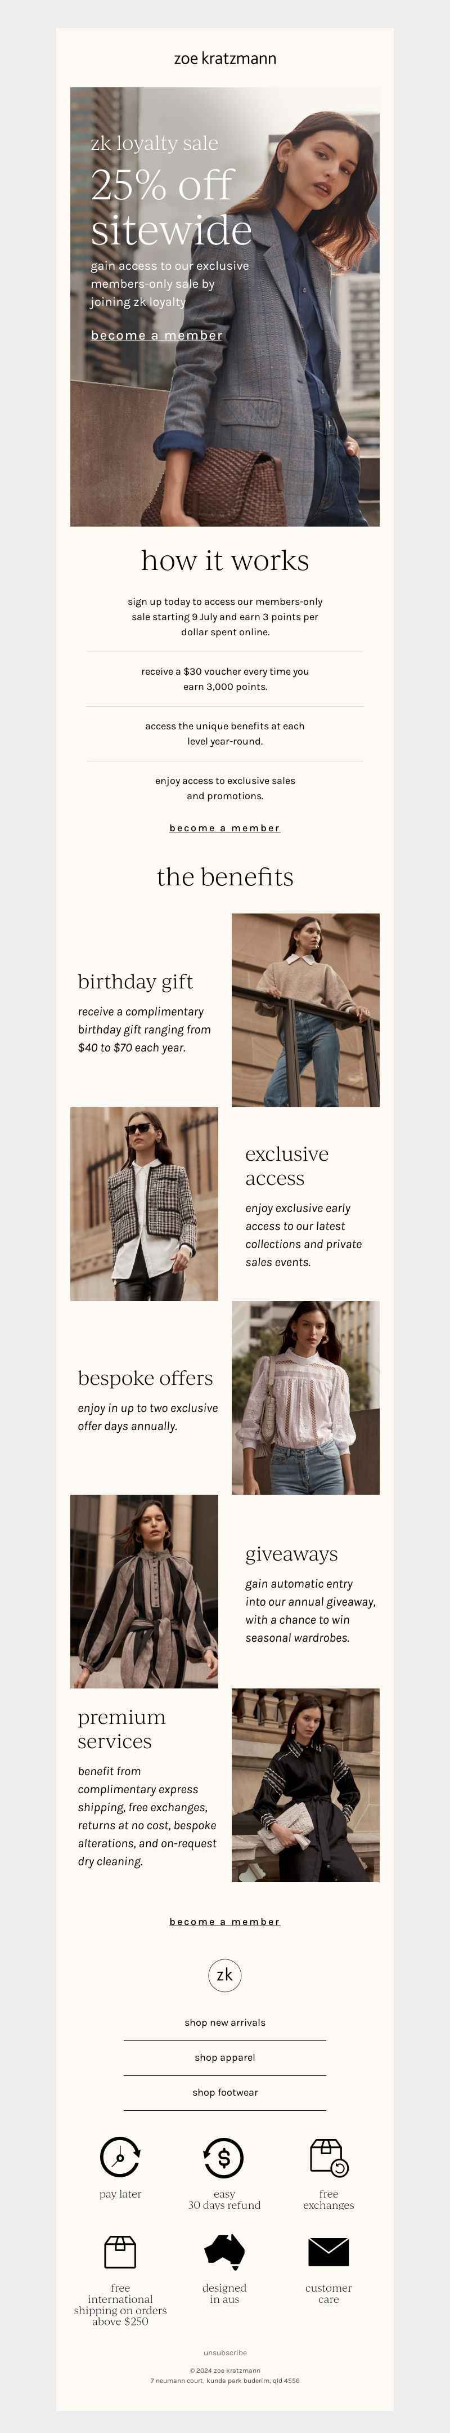Open the exclusive access tweed jacket photo
This screenshot has height=2433, width=450.
pyautogui.click(x=143, y=1204)
